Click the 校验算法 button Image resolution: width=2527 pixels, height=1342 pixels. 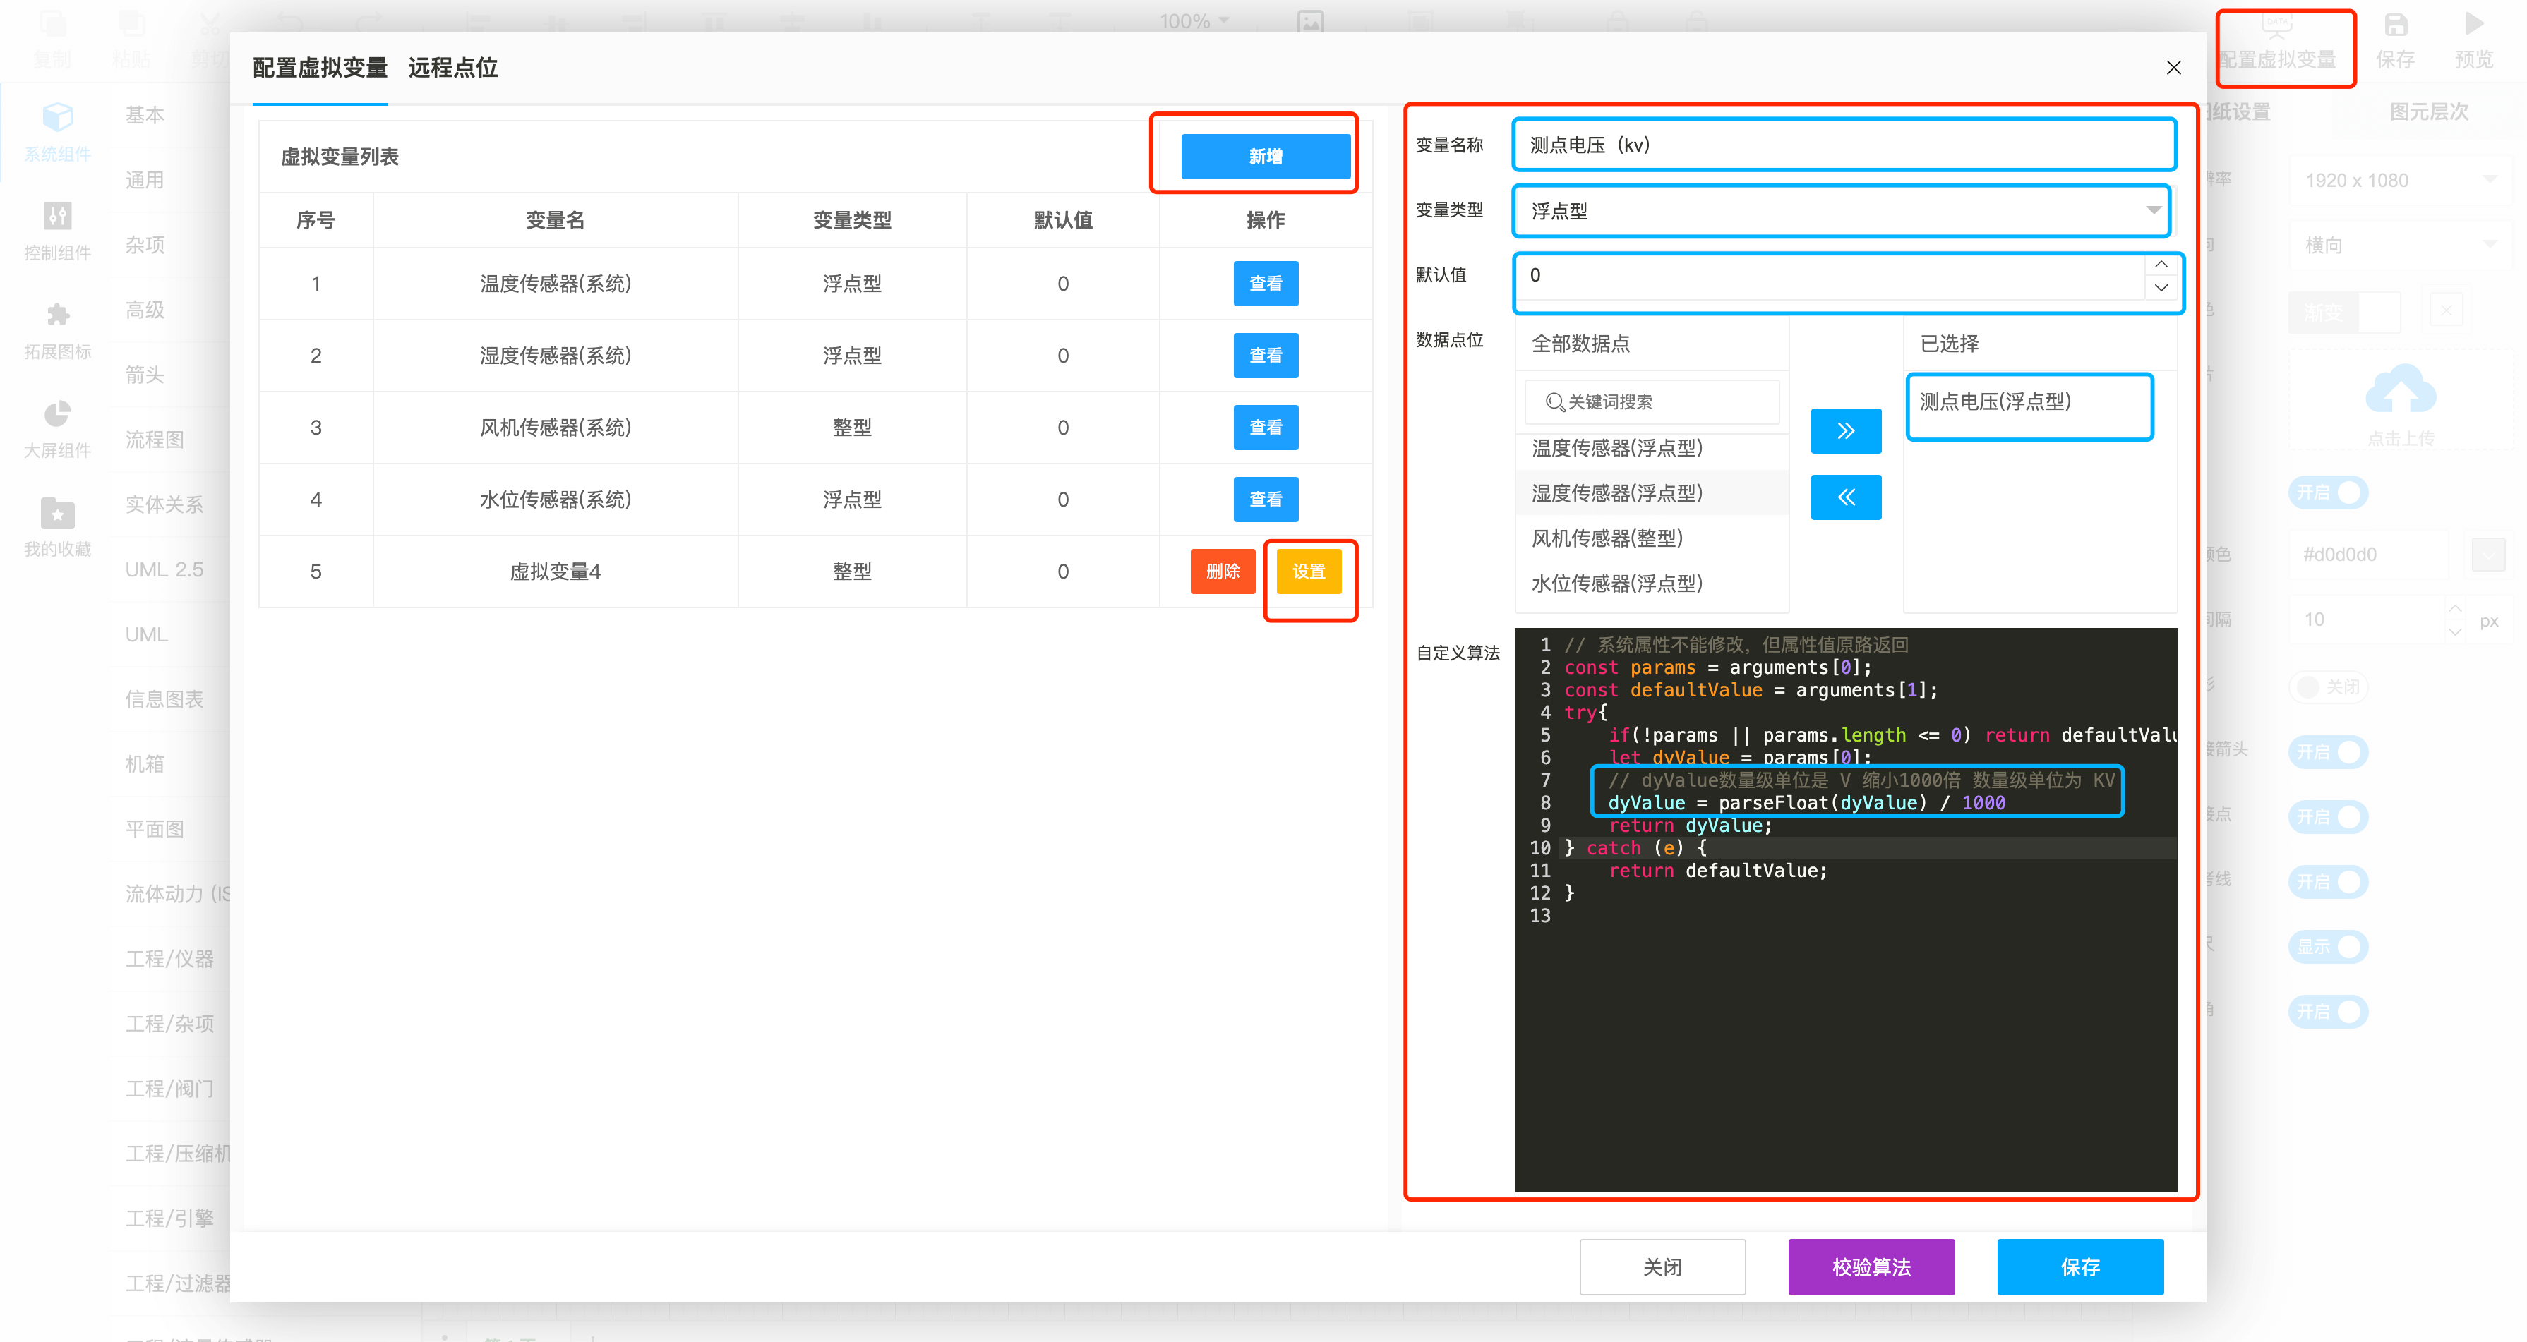click(1867, 1267)
